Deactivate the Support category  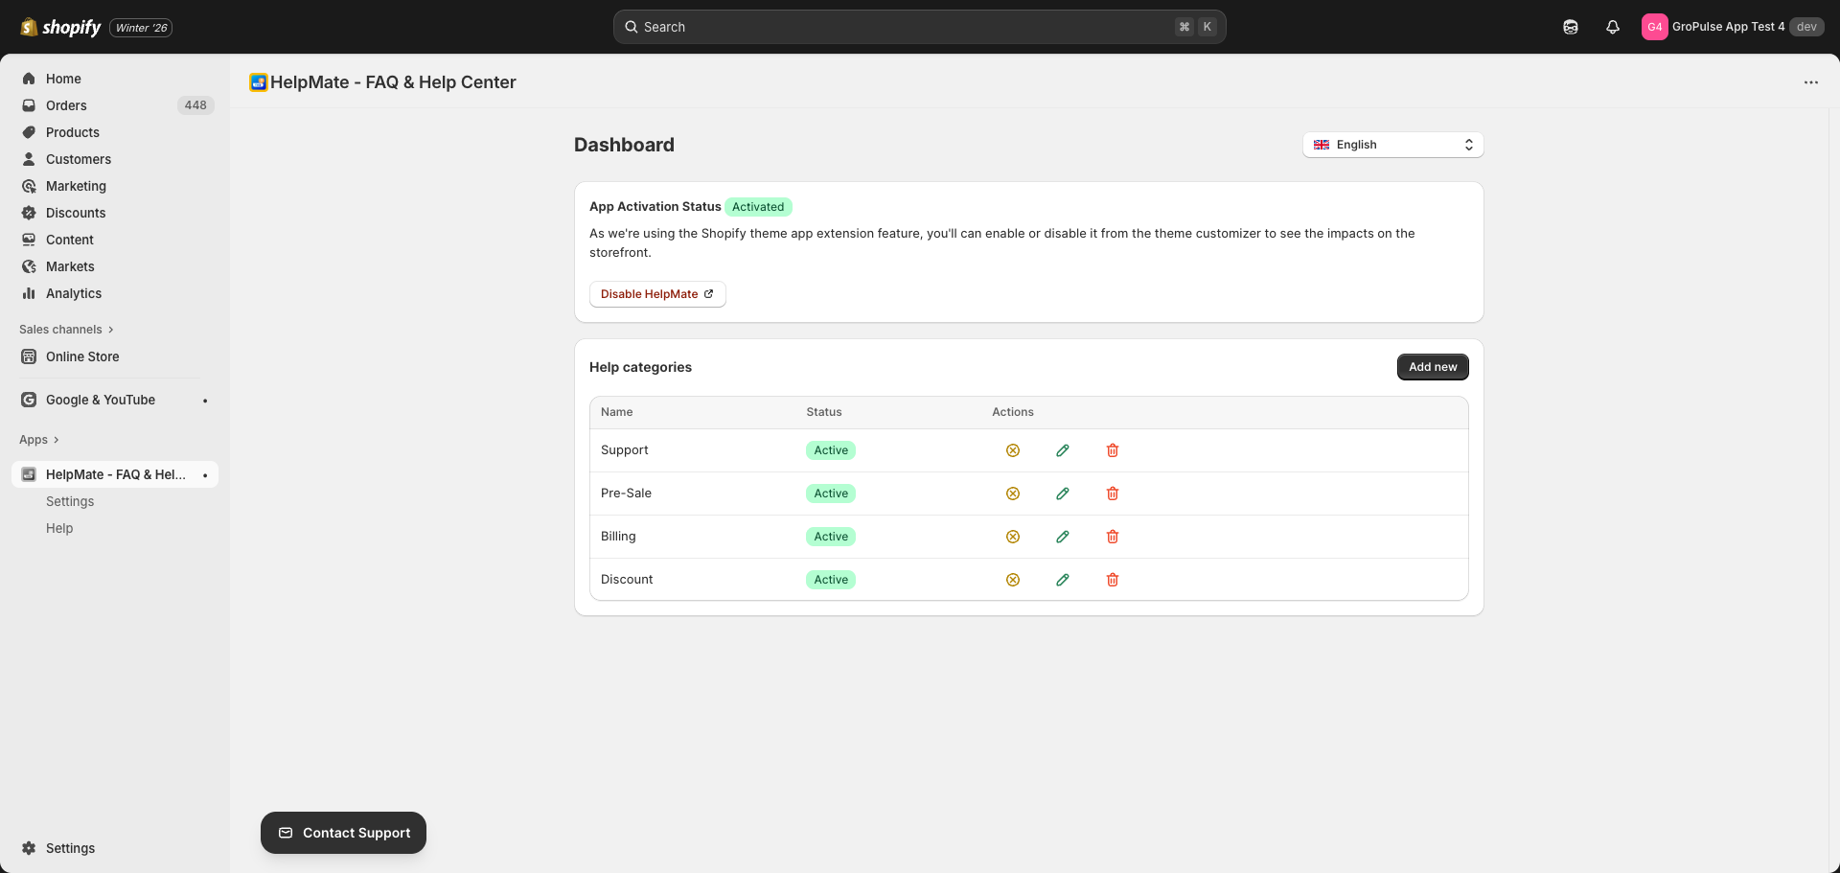[x=1013, y=449]
